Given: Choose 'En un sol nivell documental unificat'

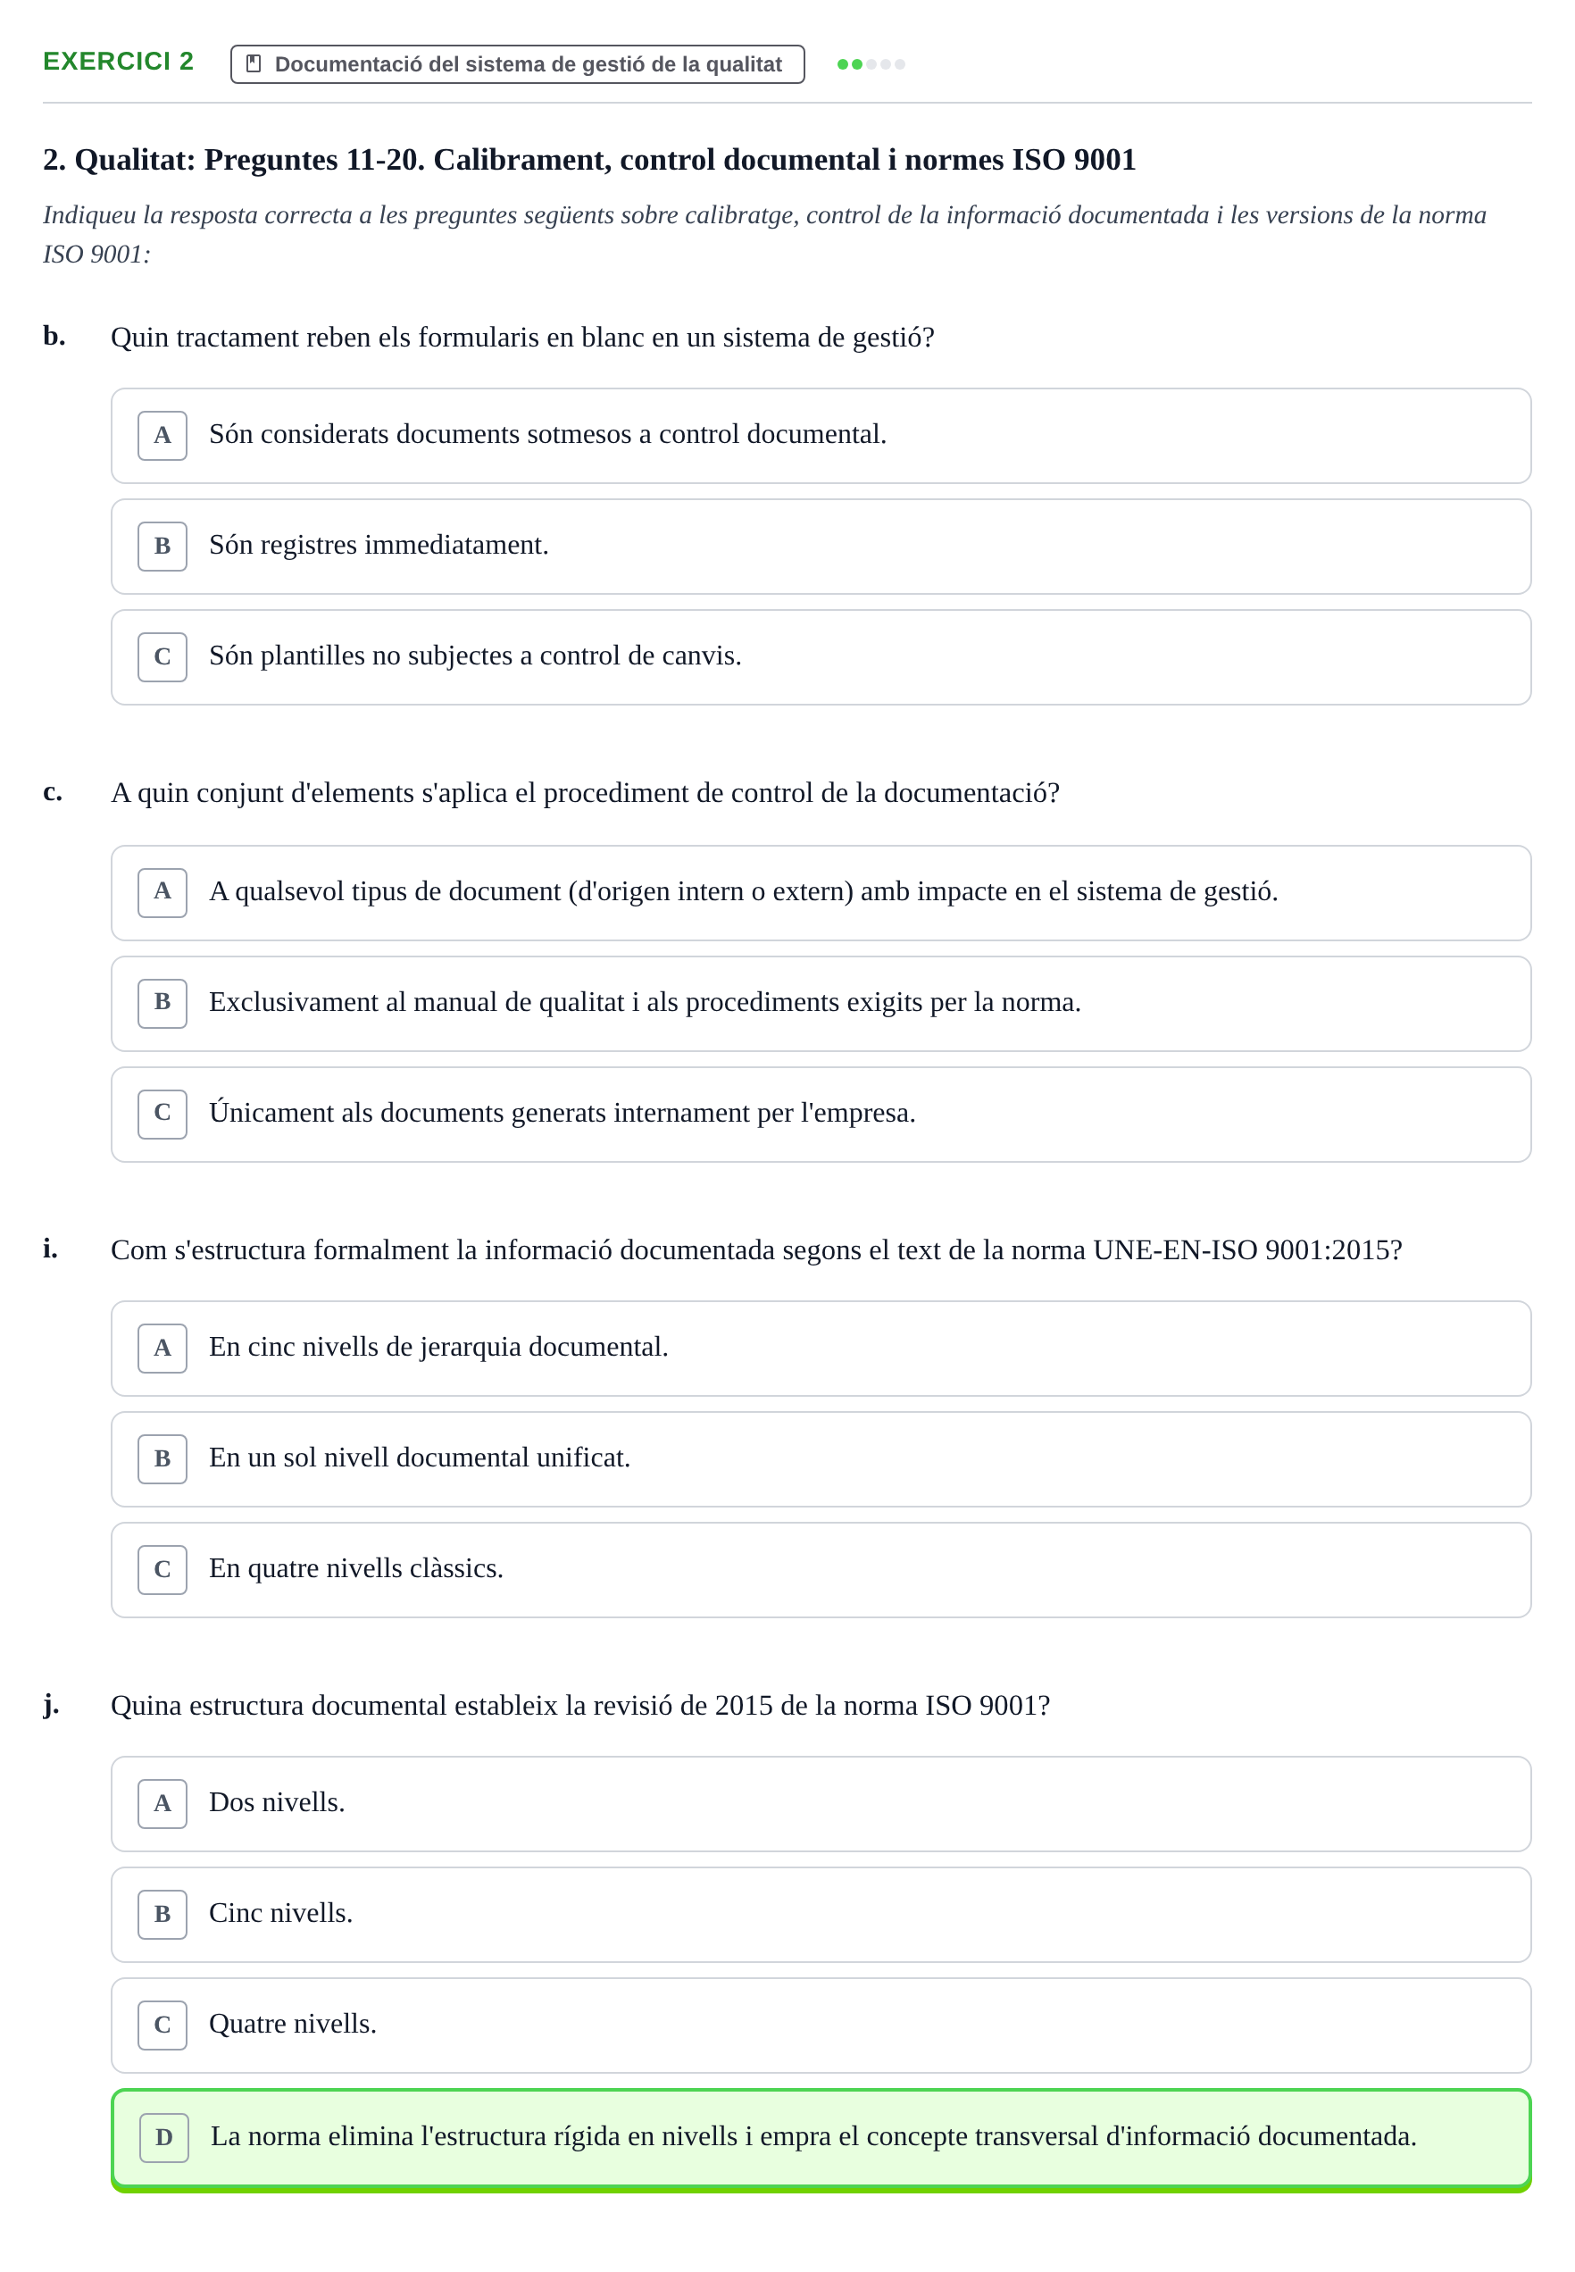Looking at the screenshot, I should (x=820, y=1458).
